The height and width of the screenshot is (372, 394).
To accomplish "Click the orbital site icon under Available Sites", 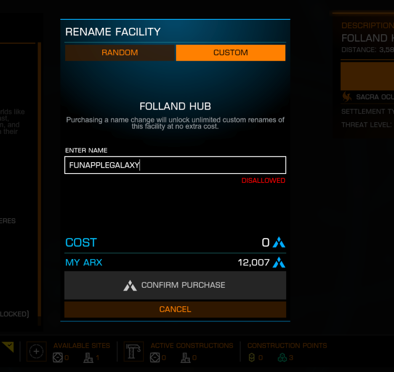I will click(x=58, y=357).
